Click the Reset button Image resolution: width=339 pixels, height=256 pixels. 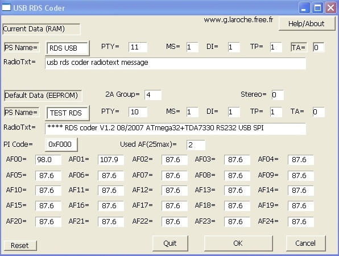[20, 245]
